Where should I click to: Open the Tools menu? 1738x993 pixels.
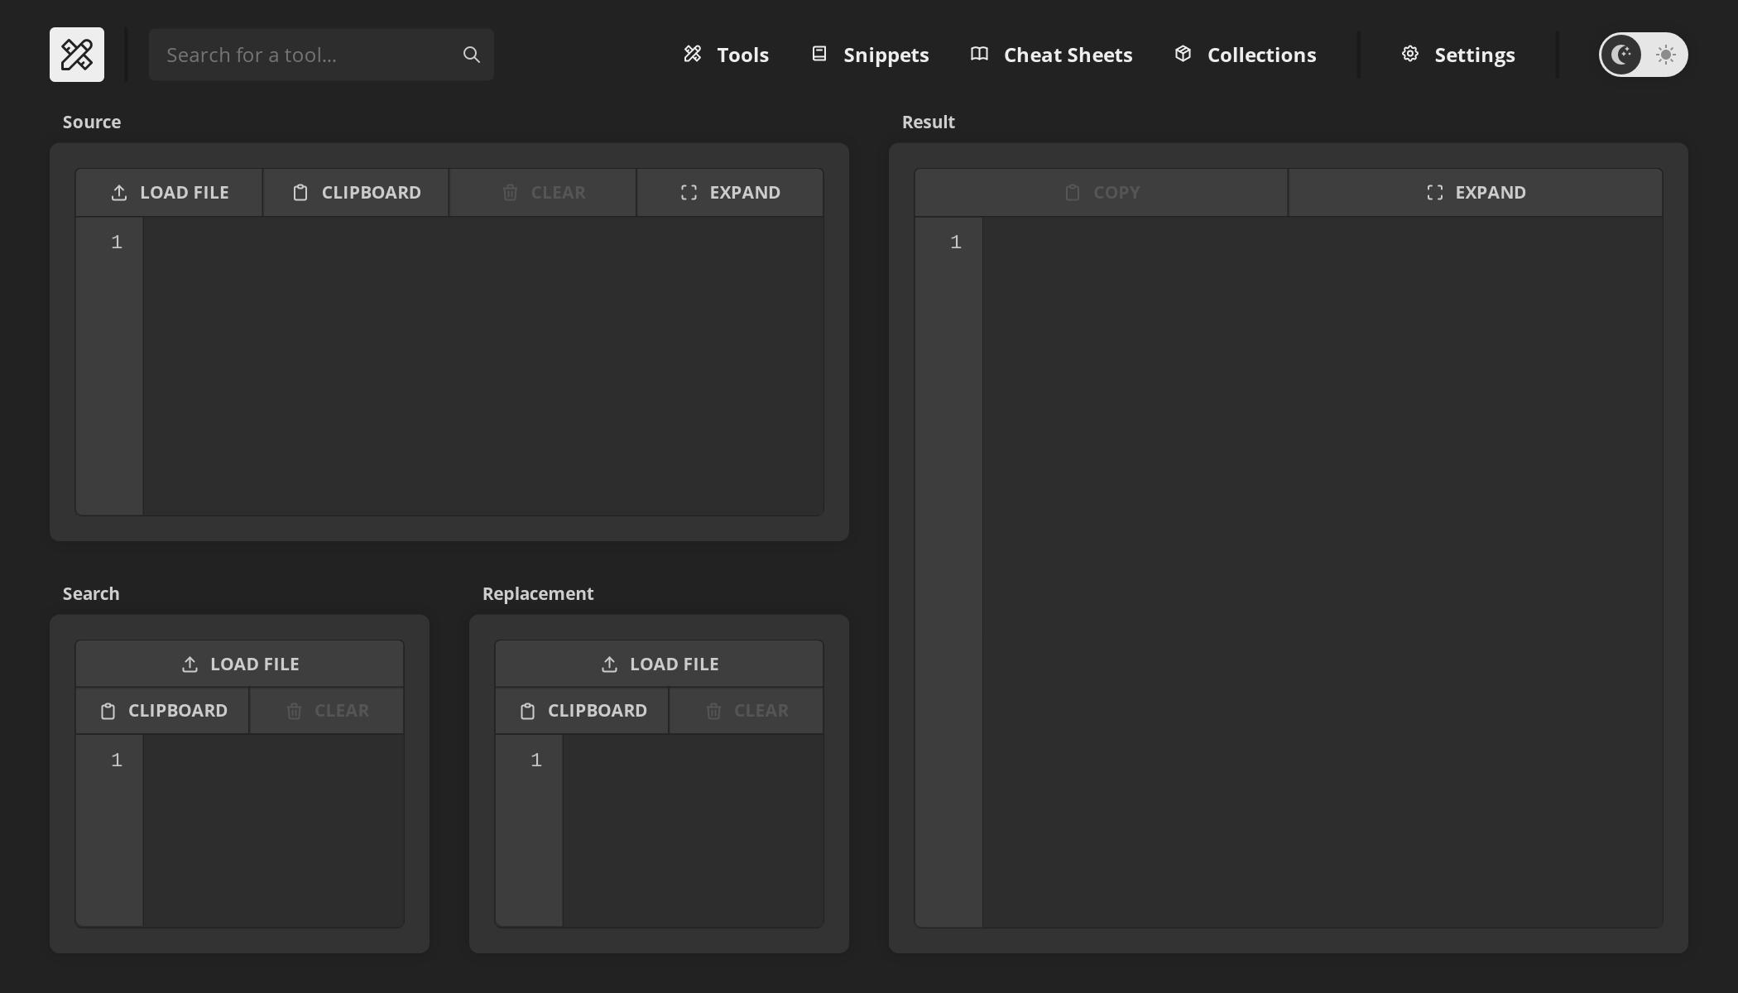[x=725, y=54]
